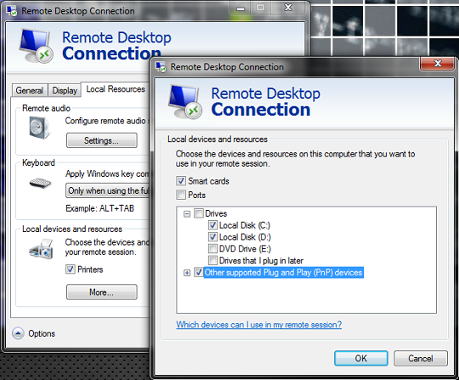The image size is (459, 380).
Task: Uncheck the Smart cards checkbox
Action: tap(181, 181)
